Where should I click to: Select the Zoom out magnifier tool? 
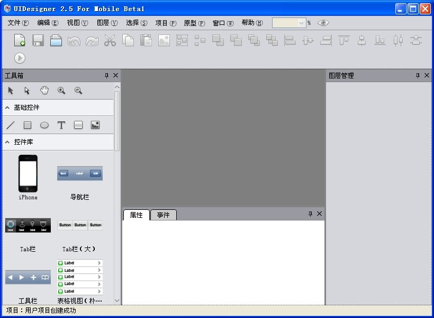coord(78,91)
